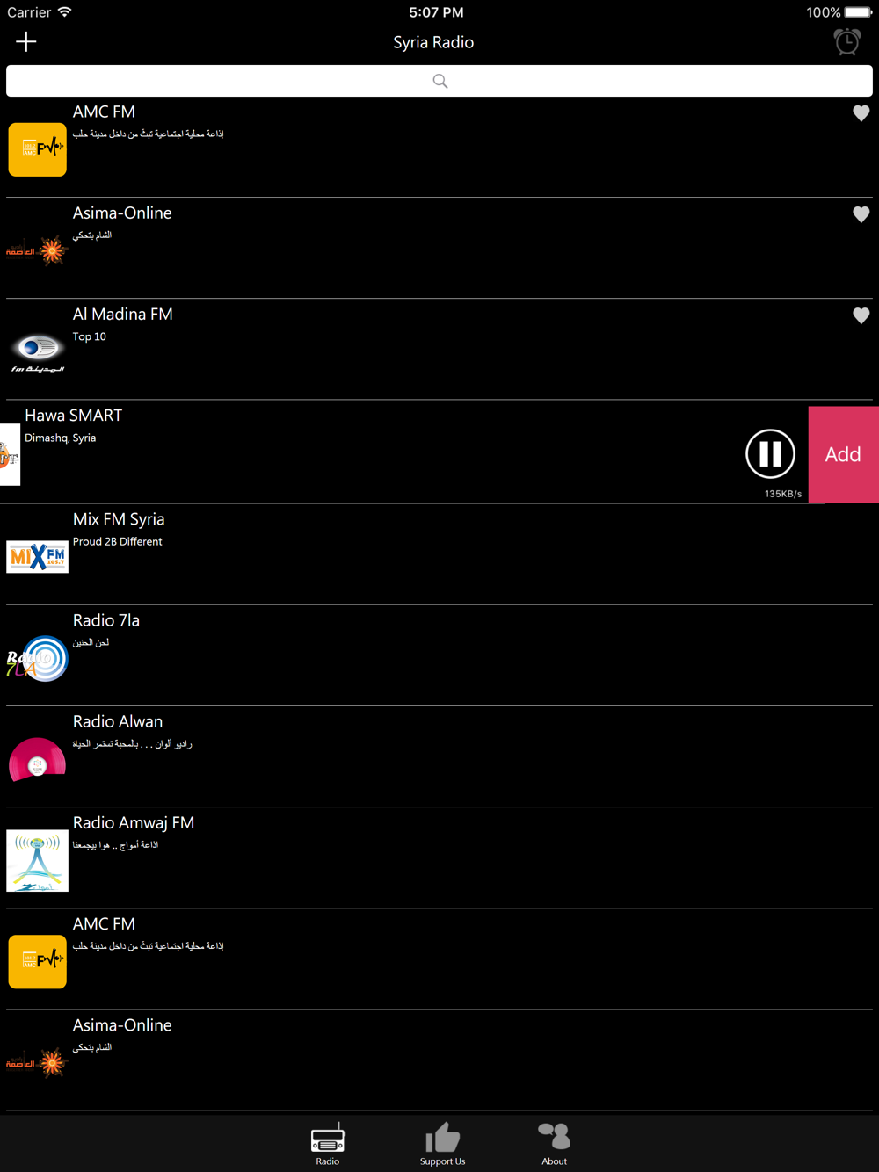Open the Support Us tab
Screen dimensions: 879x1172
pyautogui.click(x=442, y=1144)
